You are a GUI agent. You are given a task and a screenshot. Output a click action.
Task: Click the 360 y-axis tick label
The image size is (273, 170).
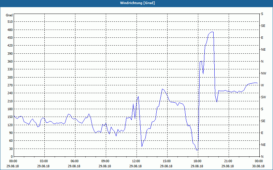tap(10, 62)
